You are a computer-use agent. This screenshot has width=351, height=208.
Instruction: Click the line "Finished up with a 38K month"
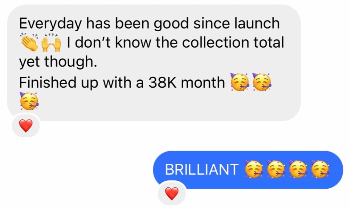click(x=122, y=82)
